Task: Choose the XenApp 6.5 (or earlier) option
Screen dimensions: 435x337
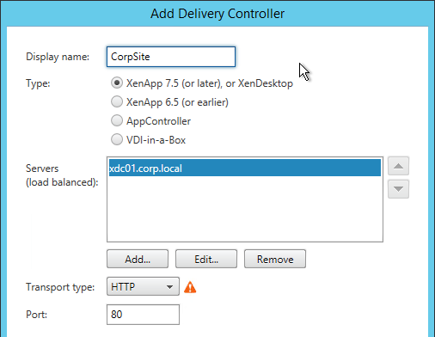Action: (x=117, y=101)
